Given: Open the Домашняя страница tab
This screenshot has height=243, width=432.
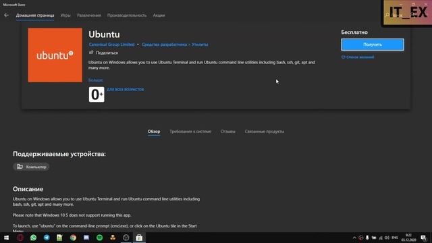Looking at the screenshot, I should click(x=35, y=16).
